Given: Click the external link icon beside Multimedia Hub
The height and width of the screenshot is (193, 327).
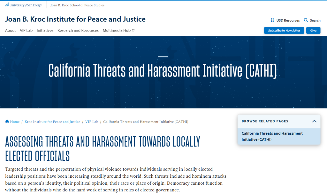Looking at the screenshot, I should click(133, 31).
